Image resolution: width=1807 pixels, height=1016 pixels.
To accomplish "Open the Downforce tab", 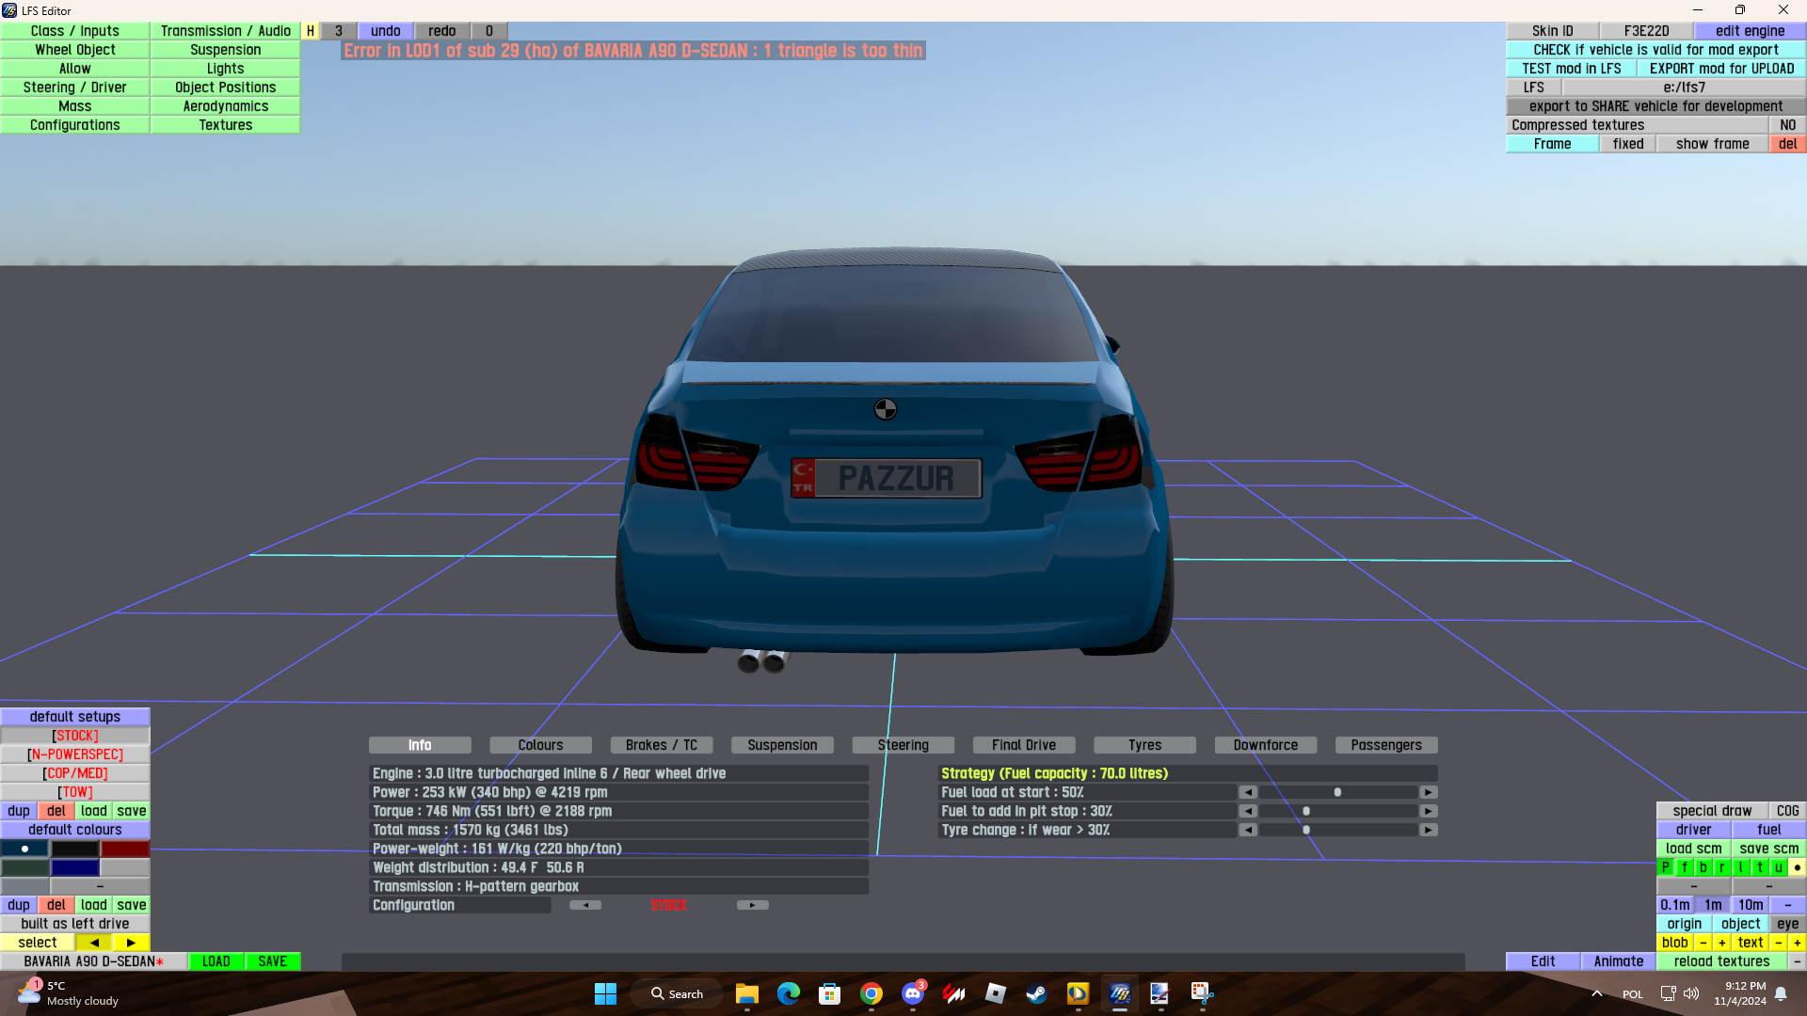I will [1265, 745].
